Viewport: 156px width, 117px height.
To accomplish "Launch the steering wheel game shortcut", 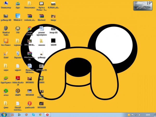I will click(x=18, y=30).
